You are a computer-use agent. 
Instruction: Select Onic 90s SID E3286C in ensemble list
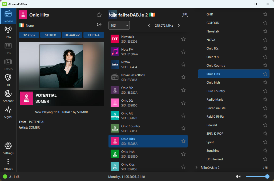point(148,103)
